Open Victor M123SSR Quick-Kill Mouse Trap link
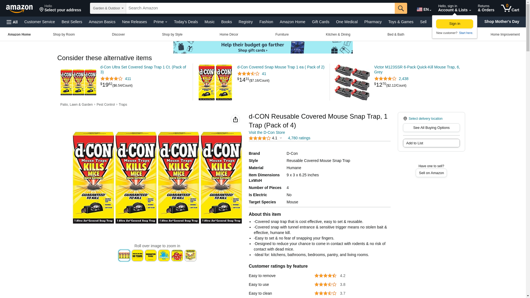Image resolution: width=530 pixels, height=298 pixels. pyautogui.click(x=417, y=70)
